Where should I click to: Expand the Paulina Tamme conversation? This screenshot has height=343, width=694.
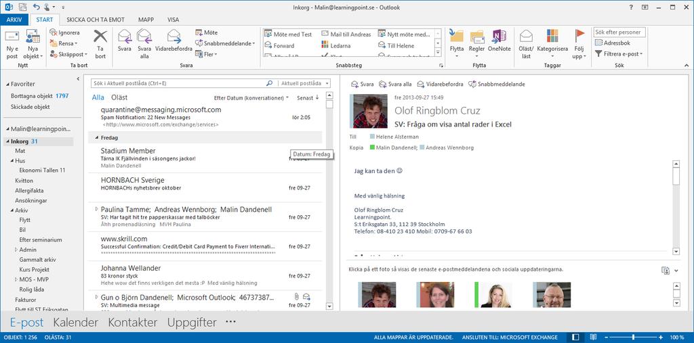[96, 209]
